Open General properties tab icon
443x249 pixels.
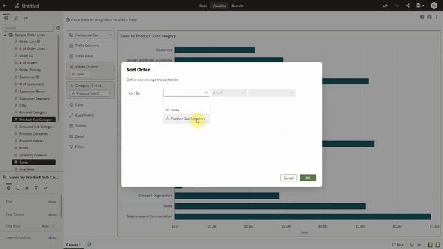tap(9, 188)
